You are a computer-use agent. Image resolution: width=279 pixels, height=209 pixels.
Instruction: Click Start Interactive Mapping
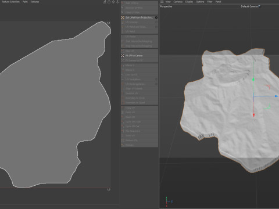tap(139, 41)
